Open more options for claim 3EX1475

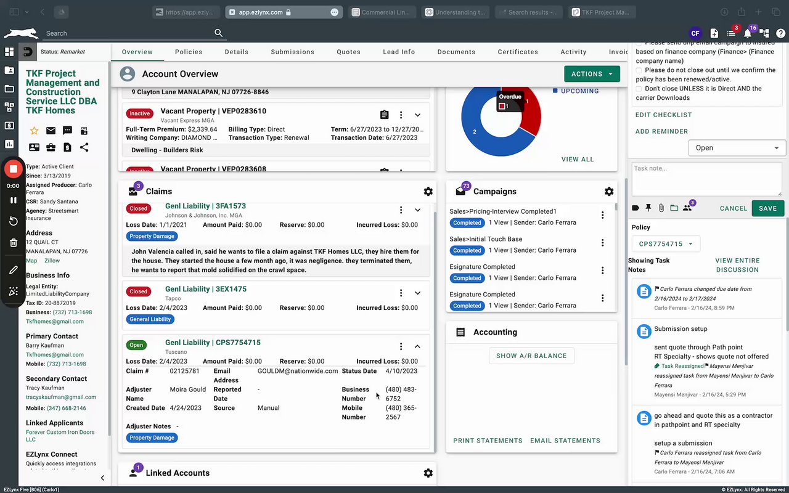click(x=401, y=293)
